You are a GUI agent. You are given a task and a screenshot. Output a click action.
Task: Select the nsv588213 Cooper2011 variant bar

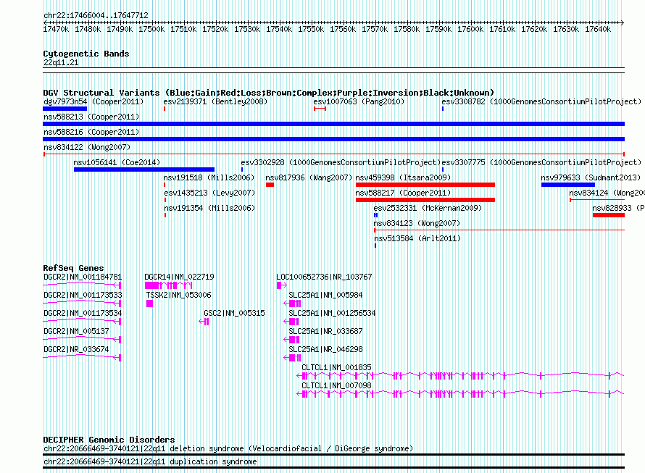coord(333,124)
